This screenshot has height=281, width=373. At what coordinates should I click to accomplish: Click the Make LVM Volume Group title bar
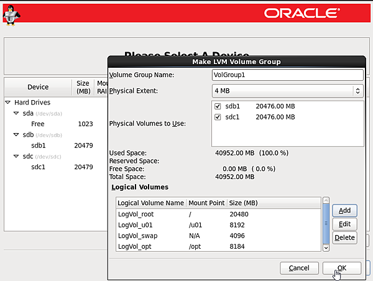236,62
